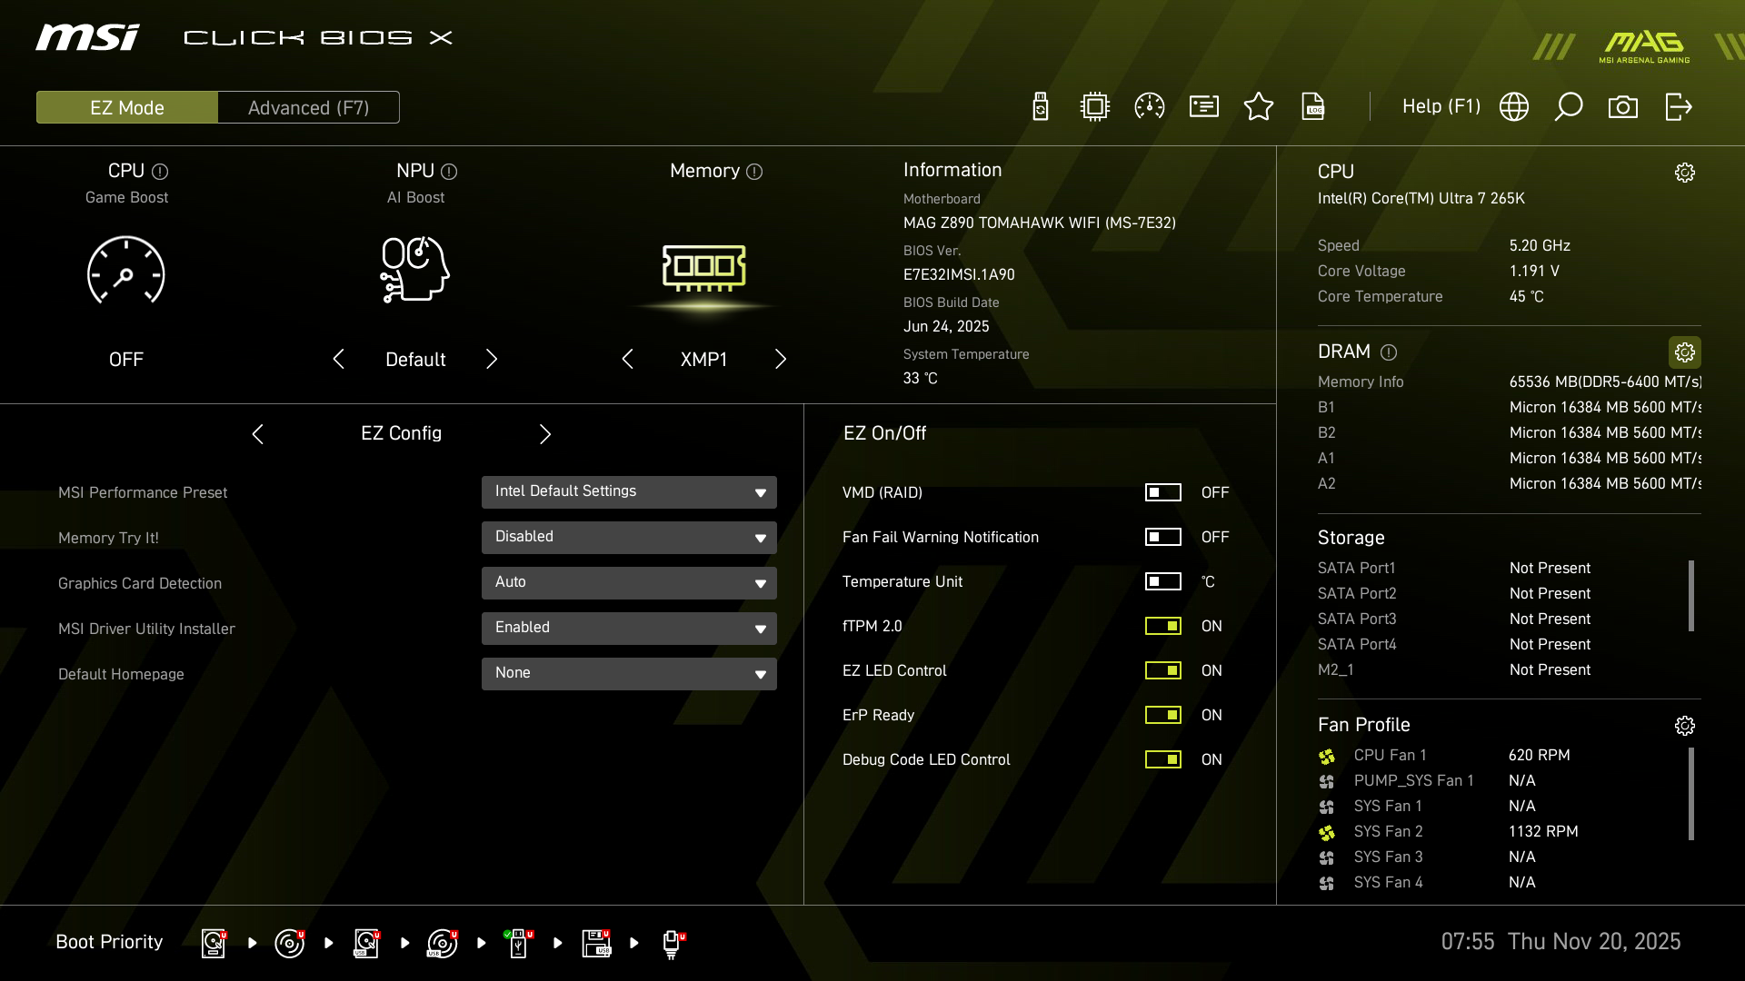
Task: Click the Storage panel scrollbar
Action: [x=1690, y=596]
